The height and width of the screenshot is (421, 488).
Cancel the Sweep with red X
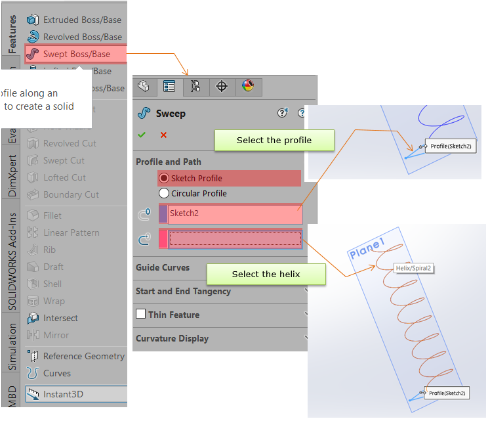163,135
